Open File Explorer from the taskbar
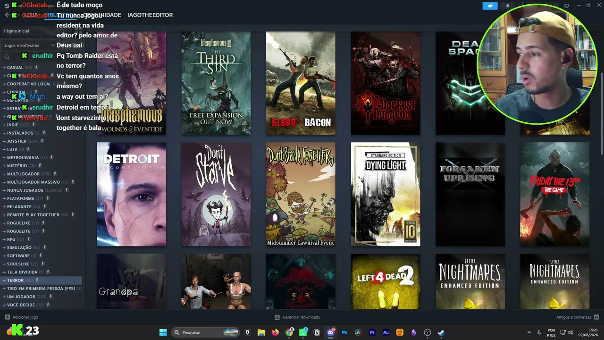 point(261,332)
